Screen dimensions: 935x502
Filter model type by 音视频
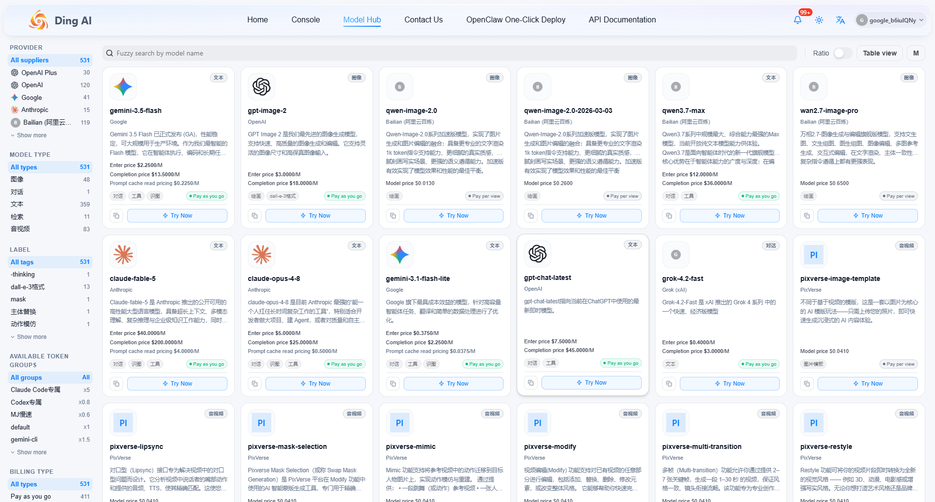coord(51,229)
